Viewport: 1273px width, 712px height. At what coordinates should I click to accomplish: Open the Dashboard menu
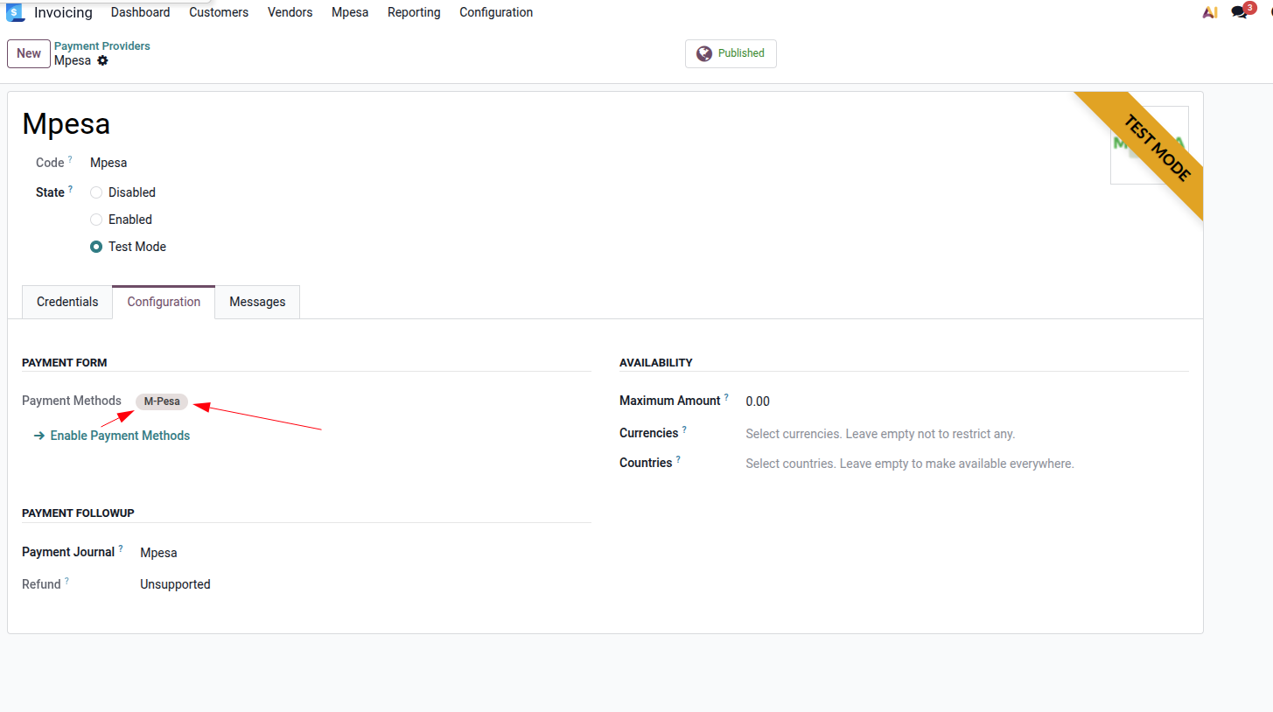click(141, 12)
